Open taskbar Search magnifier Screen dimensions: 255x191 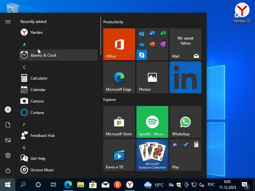pos(23,185)
